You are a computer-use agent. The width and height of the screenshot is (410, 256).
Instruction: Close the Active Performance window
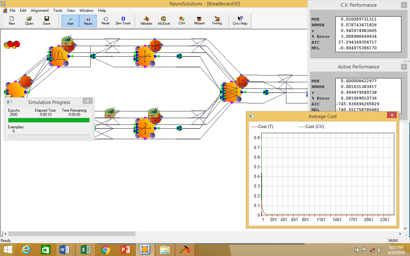404,67
